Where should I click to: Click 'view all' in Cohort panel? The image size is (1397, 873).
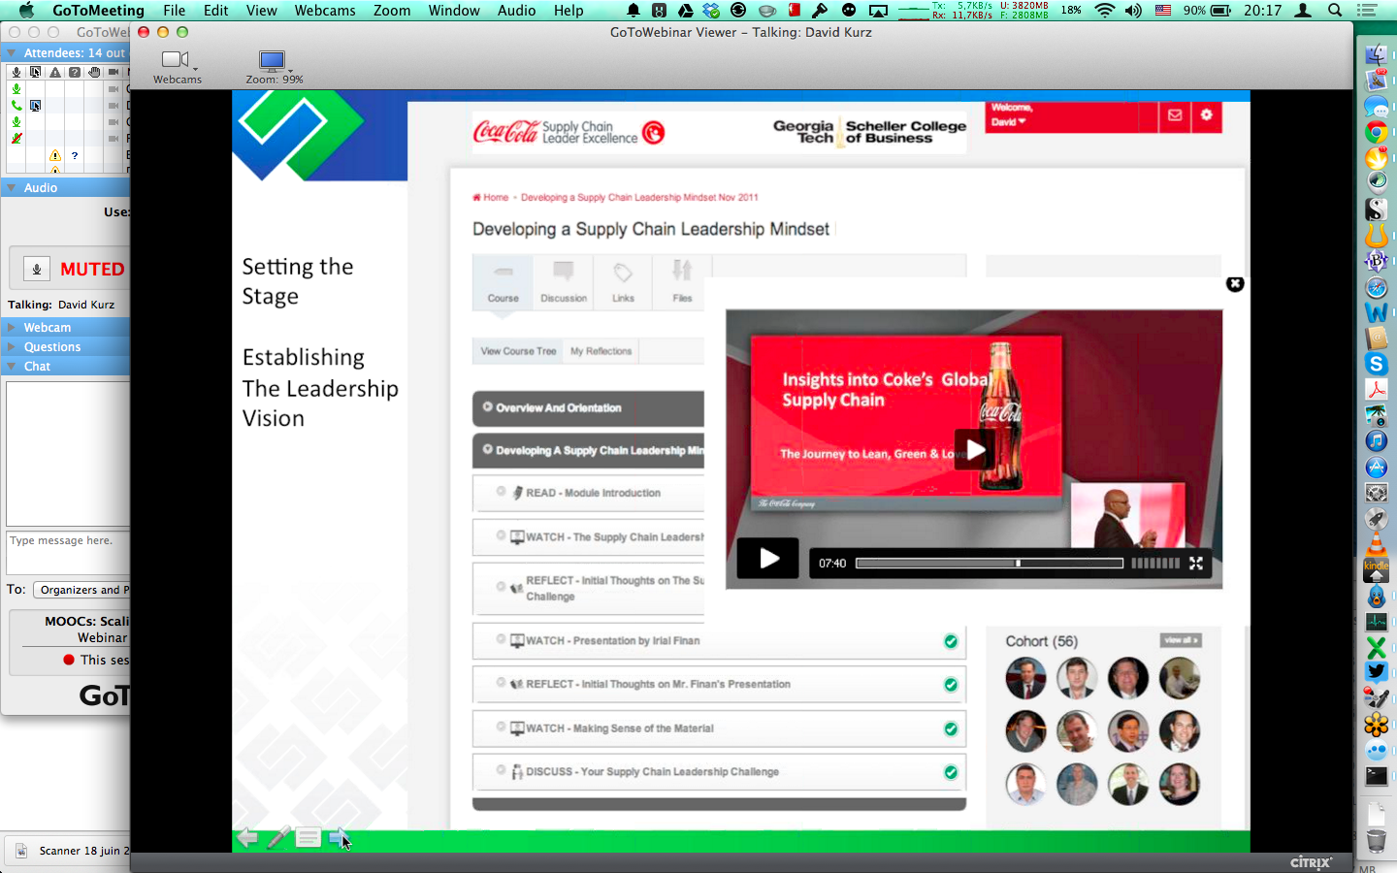click(x=1181, y=640)
